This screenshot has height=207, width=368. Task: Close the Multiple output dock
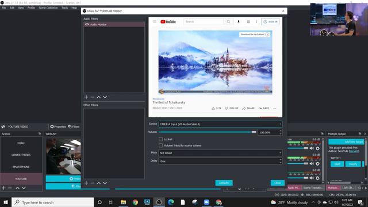click(365, 134)
